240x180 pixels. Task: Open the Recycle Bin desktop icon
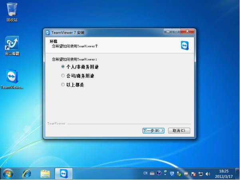pos(12,12)
